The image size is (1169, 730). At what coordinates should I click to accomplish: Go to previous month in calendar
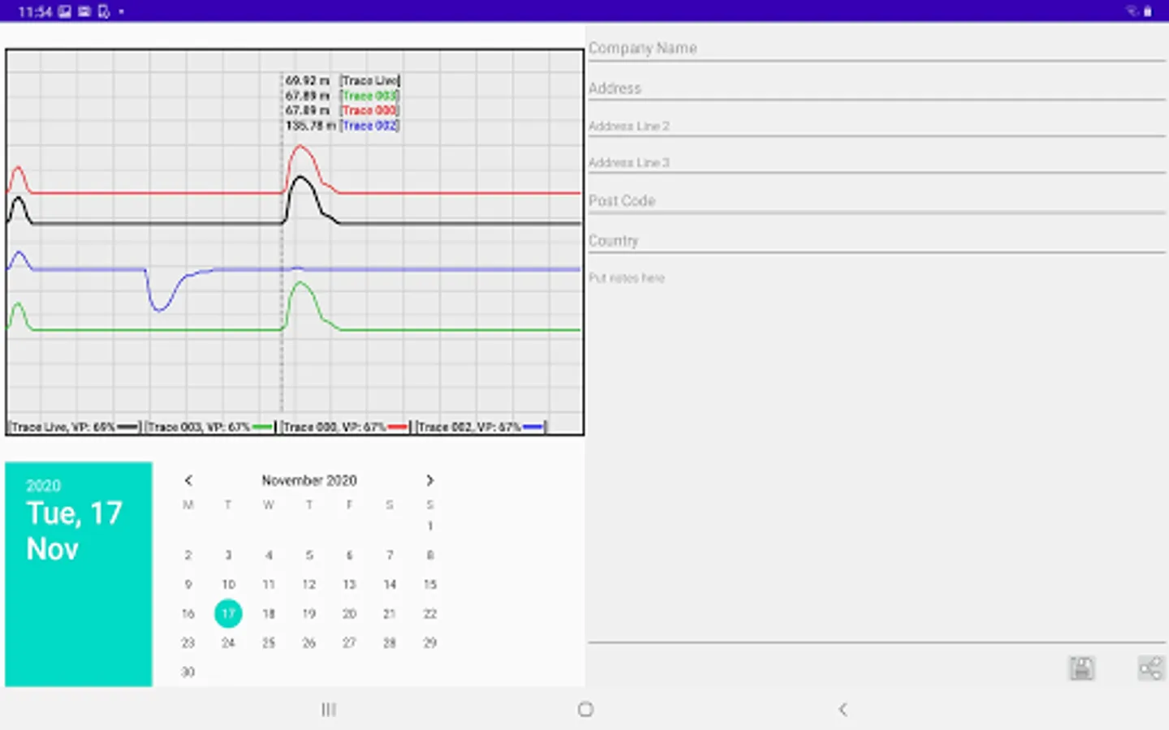pos(188,480)
